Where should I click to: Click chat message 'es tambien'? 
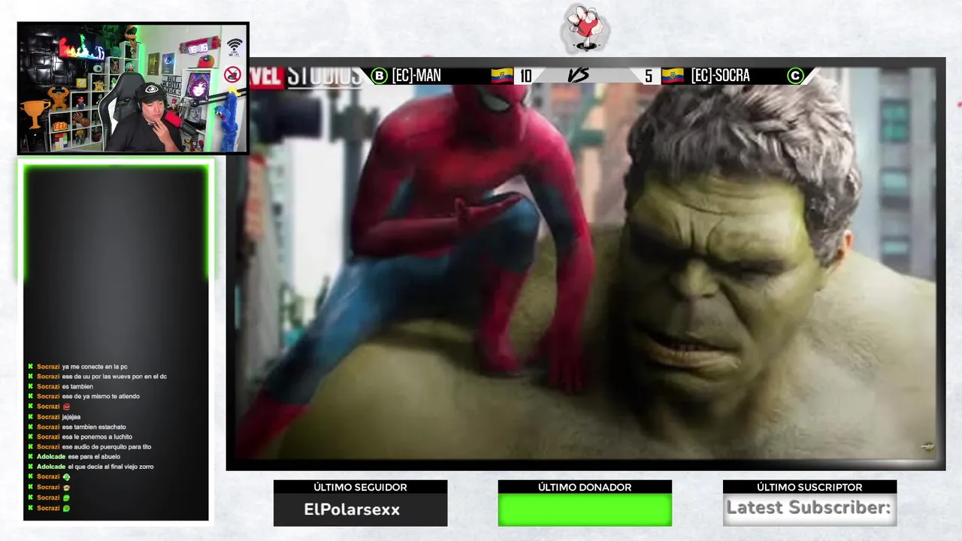77,386
